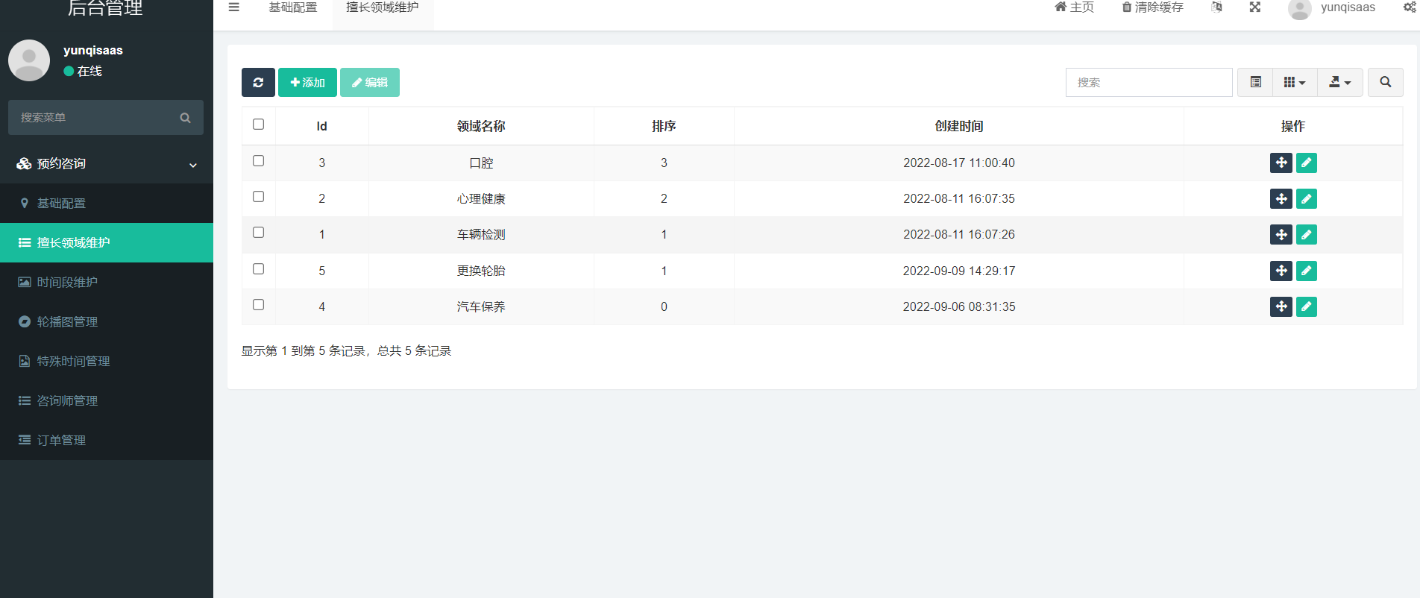Check the checkbox for the 车辆检测 row

(258, 233)
